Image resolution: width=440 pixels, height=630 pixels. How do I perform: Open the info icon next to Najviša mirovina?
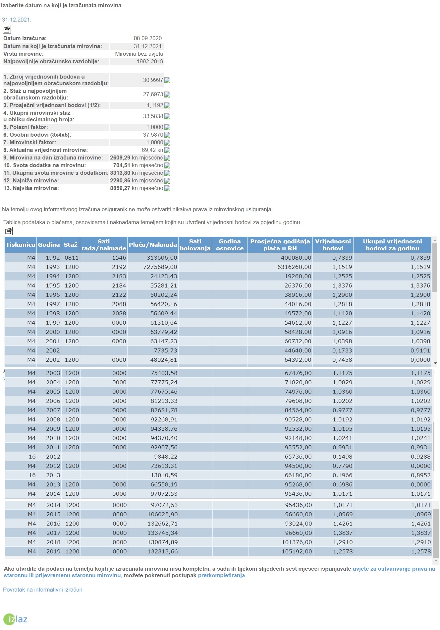pos(167,188)
